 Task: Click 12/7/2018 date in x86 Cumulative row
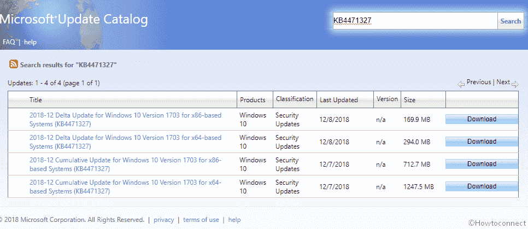[335, 165]
